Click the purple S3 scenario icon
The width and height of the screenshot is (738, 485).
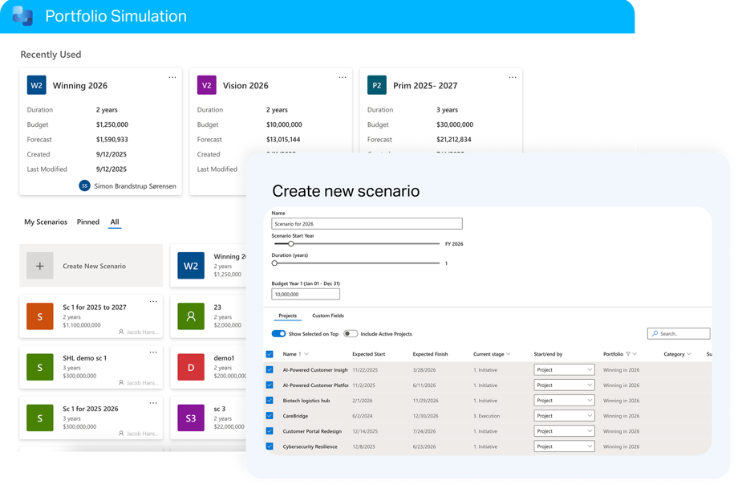191,418
